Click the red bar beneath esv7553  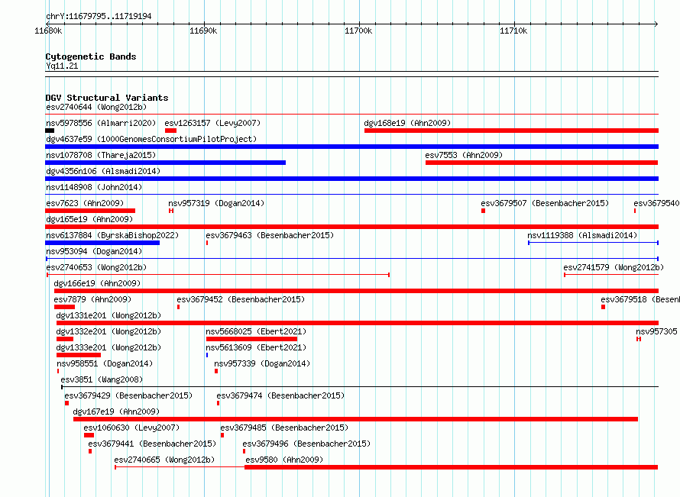(542, 163)
